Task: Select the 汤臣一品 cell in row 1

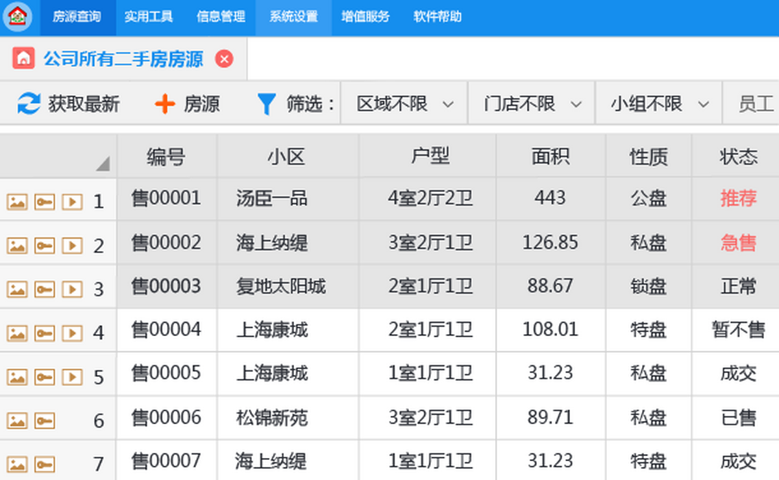Action: click(x=271, y=198)
